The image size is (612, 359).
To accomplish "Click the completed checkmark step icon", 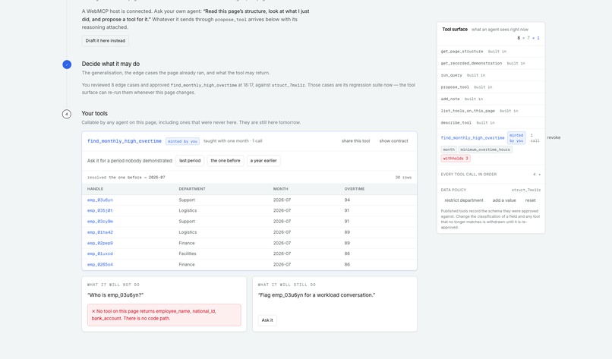I will point(67,65).
